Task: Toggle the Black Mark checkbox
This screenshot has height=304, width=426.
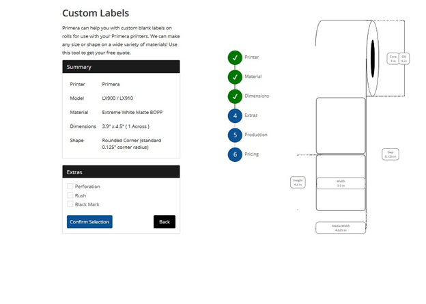Action: (70, 204)
